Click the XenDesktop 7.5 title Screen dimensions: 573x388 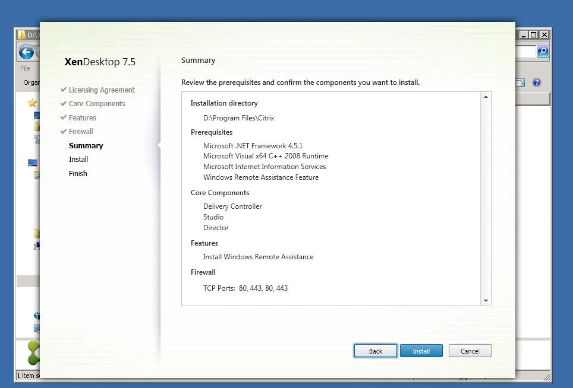[100, 62]
